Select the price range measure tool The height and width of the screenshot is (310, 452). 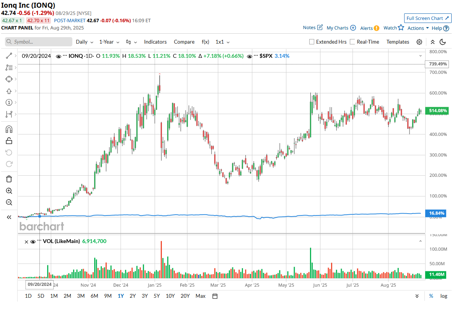(x=9, y=114)
